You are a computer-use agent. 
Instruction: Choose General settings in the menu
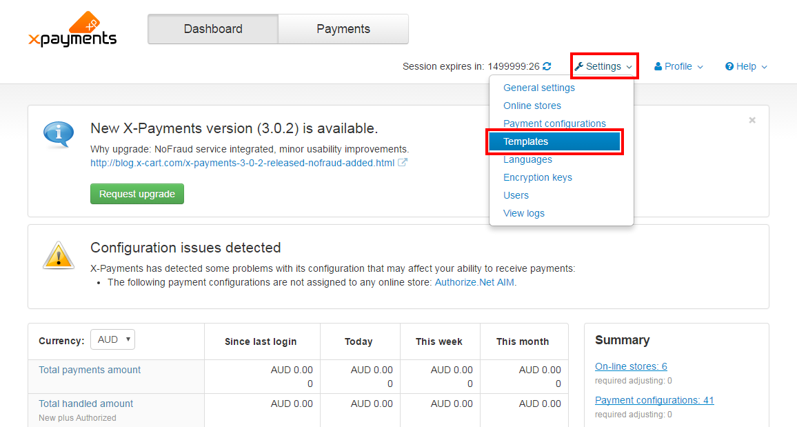pyautogui.click(x=538, y=88)
